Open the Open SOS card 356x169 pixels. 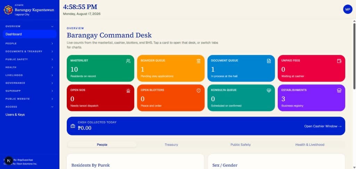coord(100,98)
